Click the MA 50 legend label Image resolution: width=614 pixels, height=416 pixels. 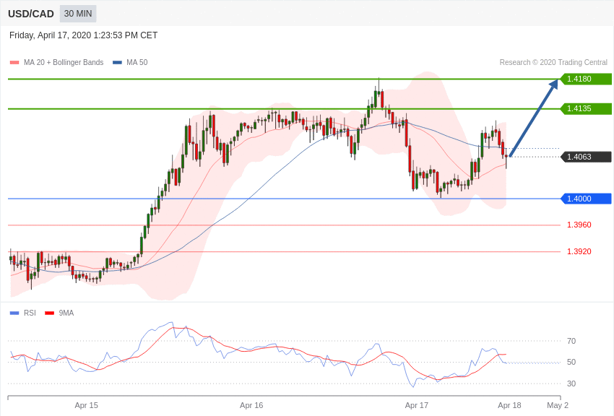137,63
